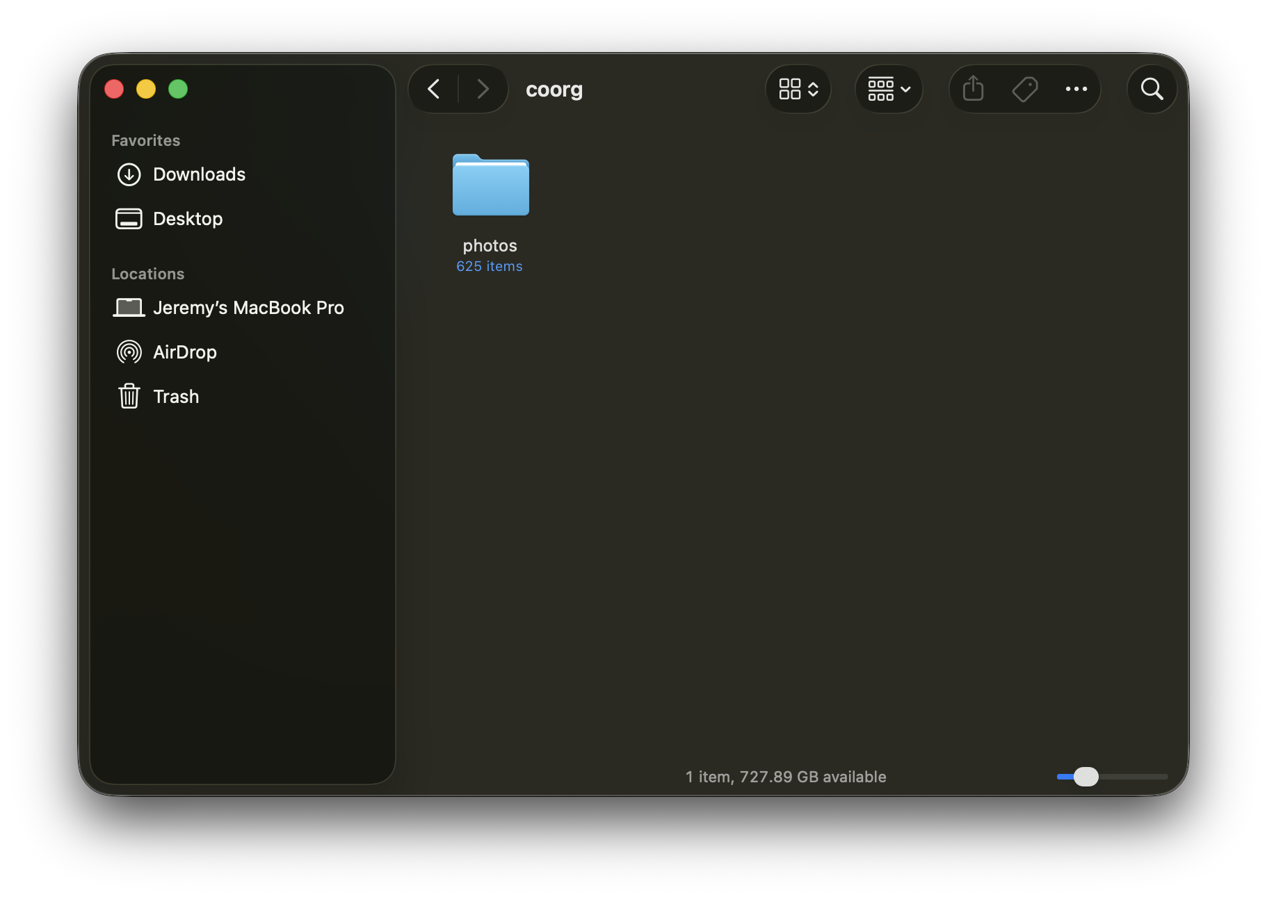Go back using the left chevron
This screenshot has width=1267, height=899.
pyautogui.click(x=434, y=89)
